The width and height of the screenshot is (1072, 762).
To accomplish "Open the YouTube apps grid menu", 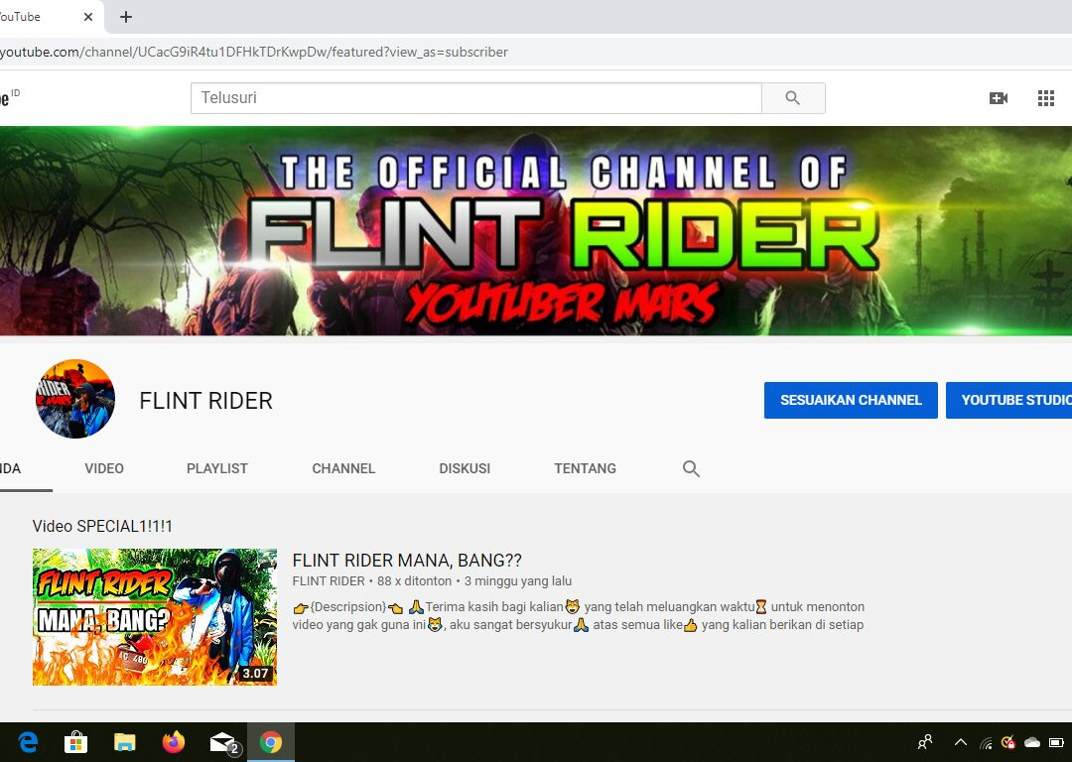I will coord(1045,98).
